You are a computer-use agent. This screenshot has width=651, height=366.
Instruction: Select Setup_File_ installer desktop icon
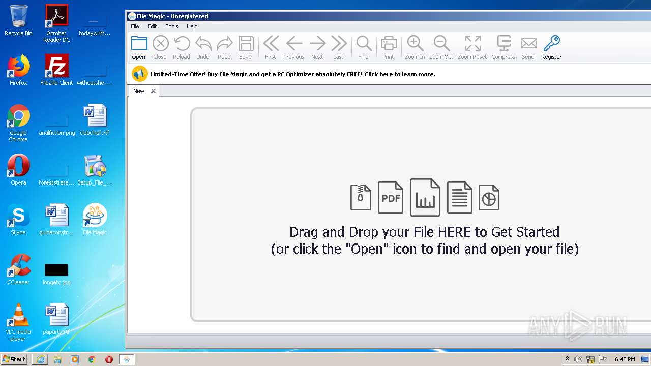[95, 170]
